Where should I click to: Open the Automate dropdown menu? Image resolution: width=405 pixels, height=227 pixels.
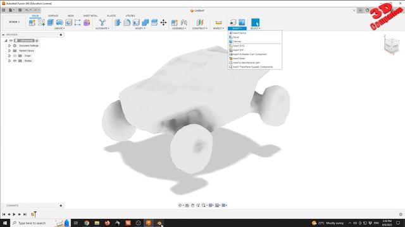tap(103, 28)
